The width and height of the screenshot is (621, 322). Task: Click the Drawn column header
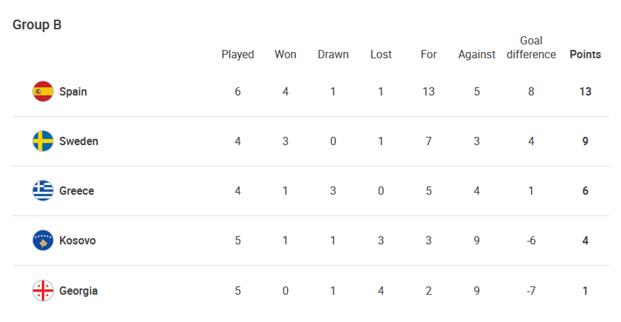click(x=333, y=55)
